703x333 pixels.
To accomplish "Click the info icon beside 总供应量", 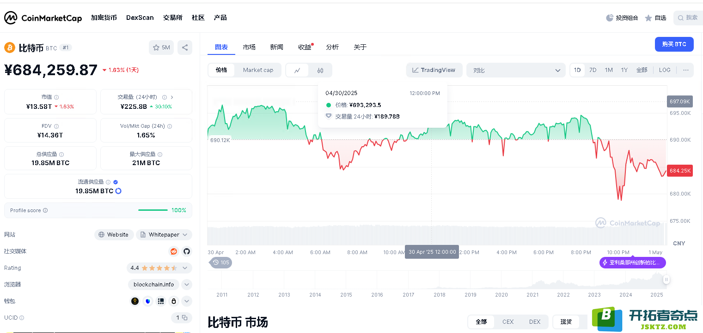I will point(61,155).
